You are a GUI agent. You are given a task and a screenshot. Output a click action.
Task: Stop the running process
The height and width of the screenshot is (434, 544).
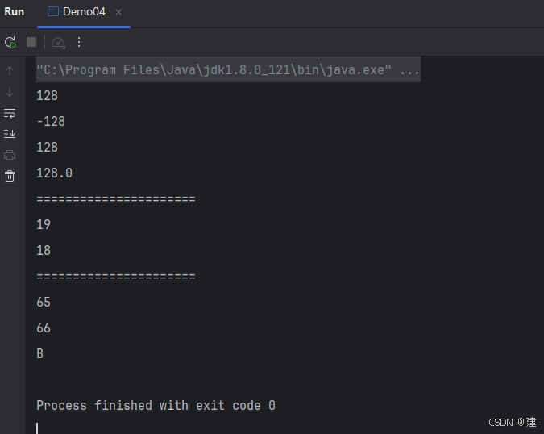pyautogui.click(x=31, y=43)
